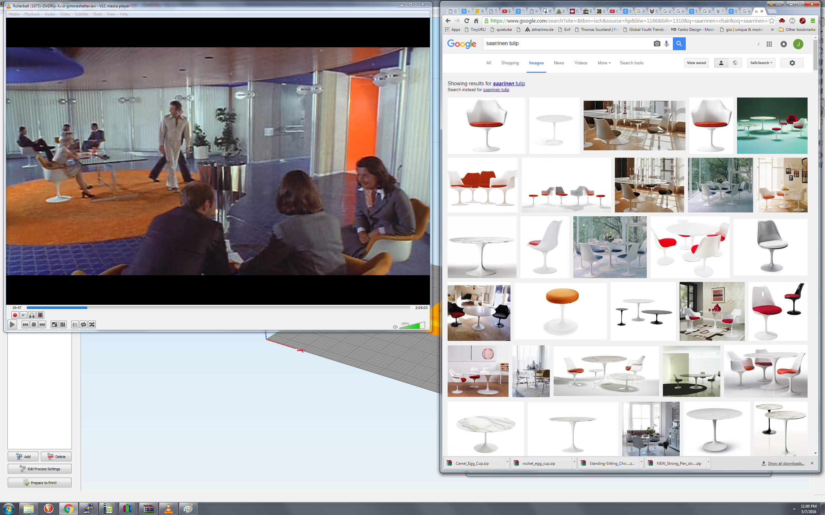Click the VLC record button

(x=15, y=315)
